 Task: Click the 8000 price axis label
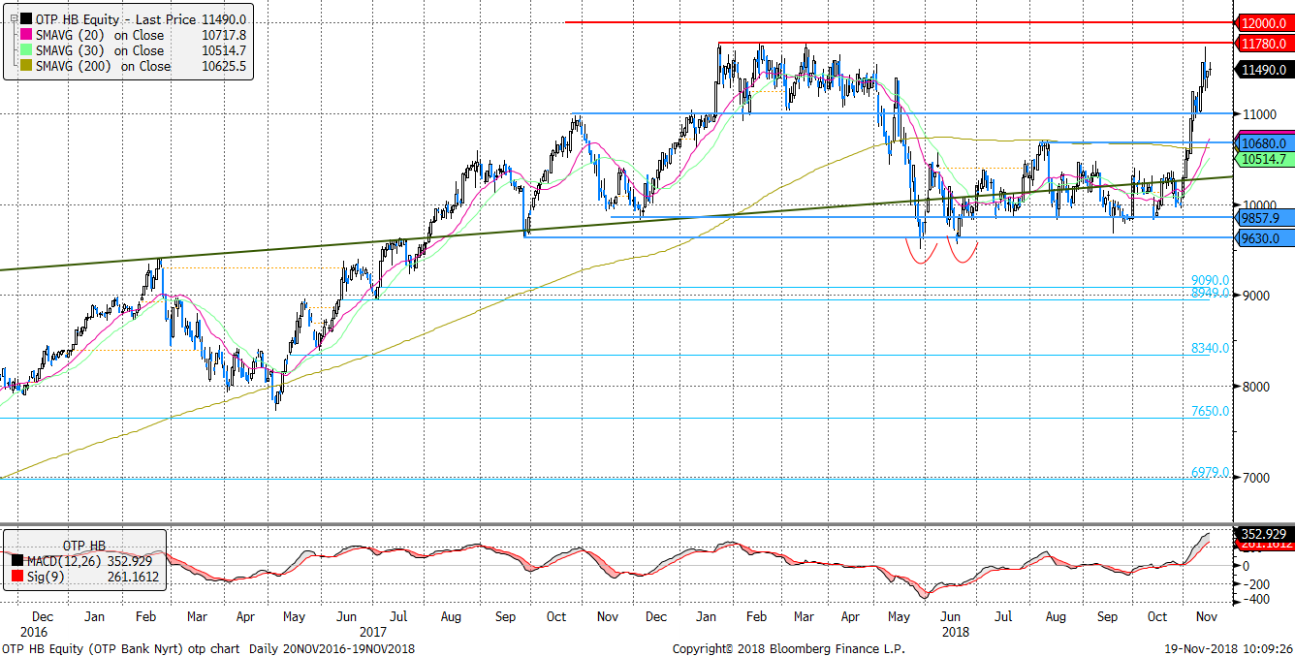1258,387
